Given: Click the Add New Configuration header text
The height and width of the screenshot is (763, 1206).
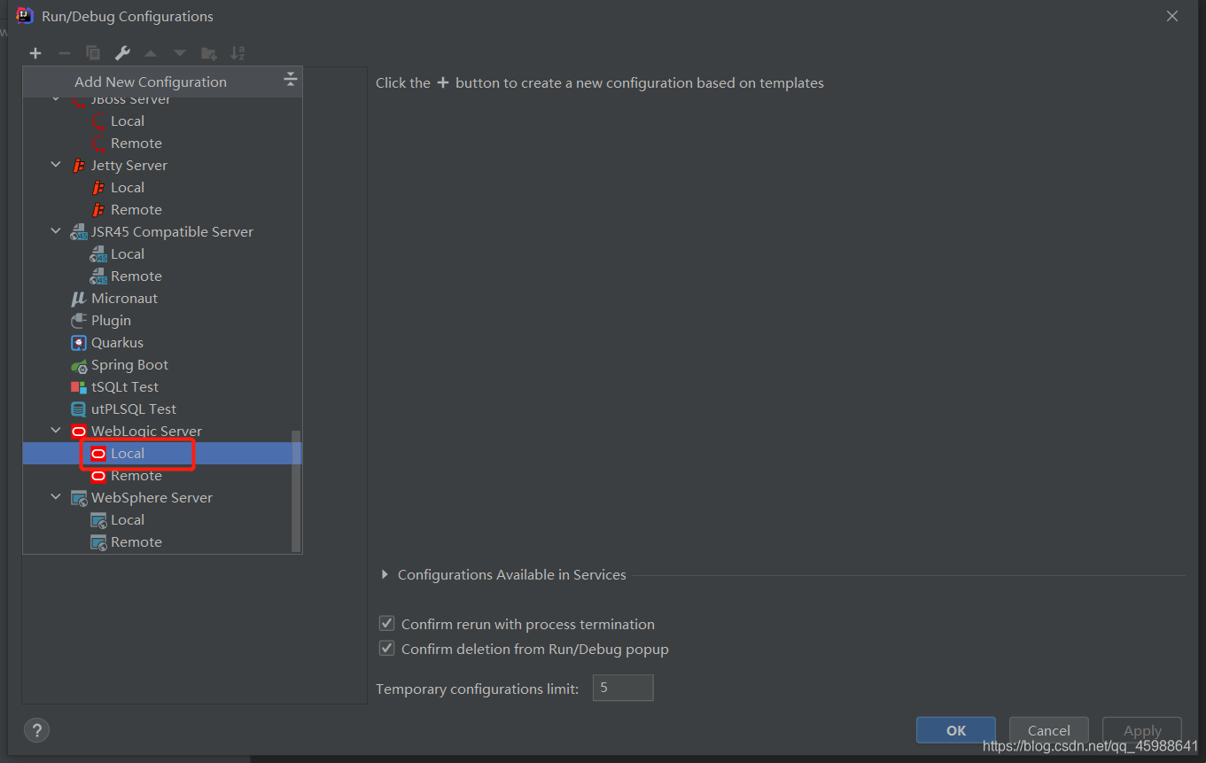Looking at the screenshot, I should coord(151,82).
